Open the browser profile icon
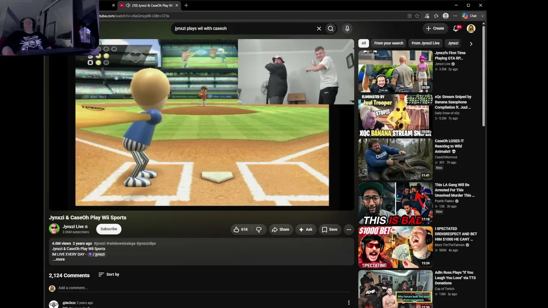 (x=446, y=16)
